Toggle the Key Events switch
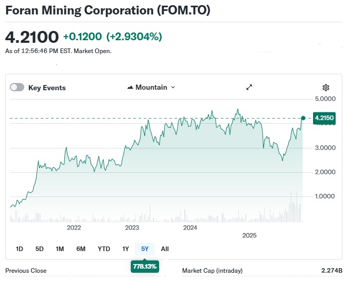347x281 pixels. (17, 88)
